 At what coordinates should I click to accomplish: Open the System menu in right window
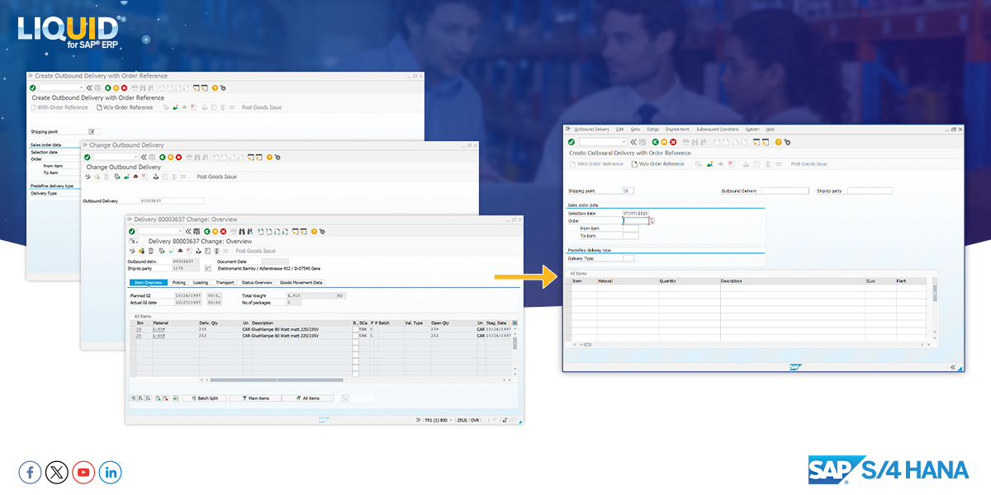[x=752, y=130]
